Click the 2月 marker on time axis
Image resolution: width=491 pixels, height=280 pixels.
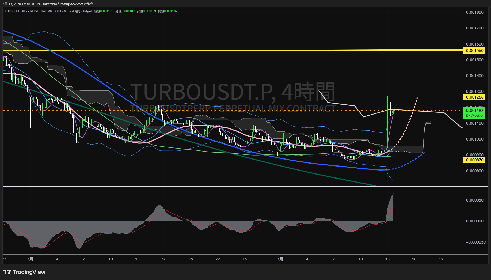click(30, 259)
